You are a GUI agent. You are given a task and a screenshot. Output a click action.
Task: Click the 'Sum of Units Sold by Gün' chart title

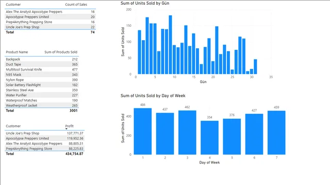[x=145, y=4]
